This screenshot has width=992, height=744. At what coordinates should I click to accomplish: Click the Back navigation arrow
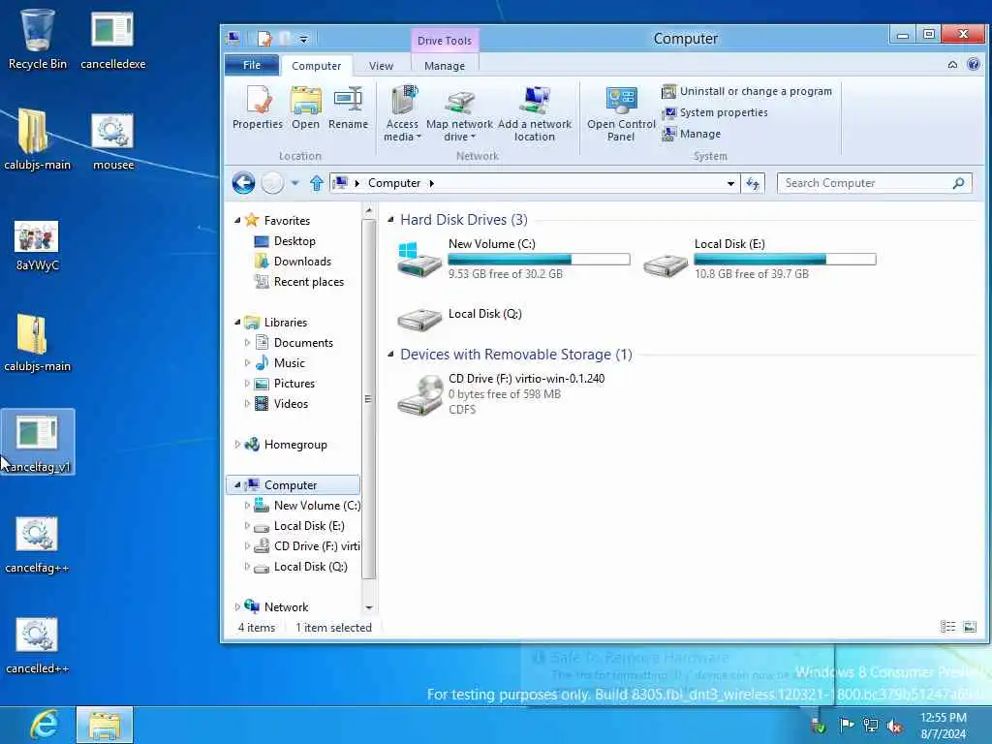pyautogui.click(x=243, y=183)
